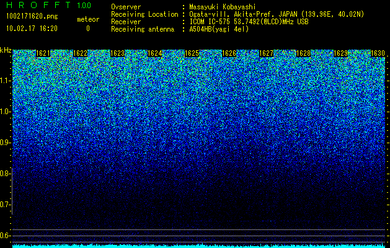390x248 pixels.
Task: Click time marker 1630
Action: 378,53
